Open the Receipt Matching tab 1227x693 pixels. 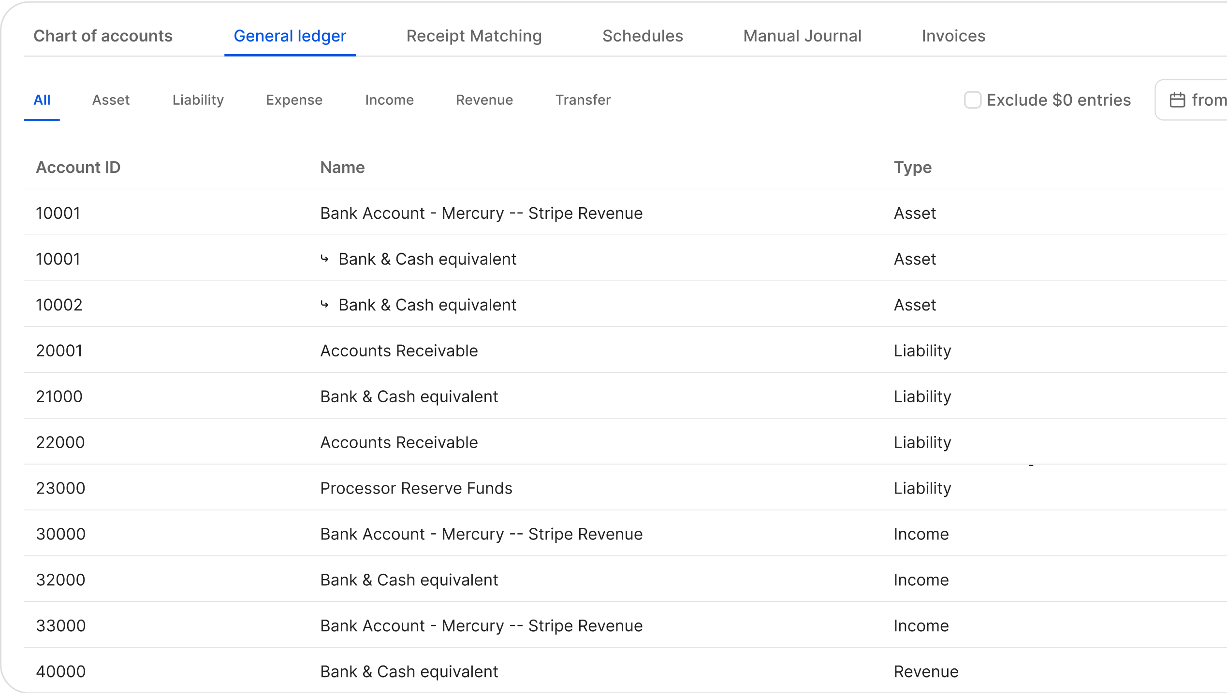474,36
